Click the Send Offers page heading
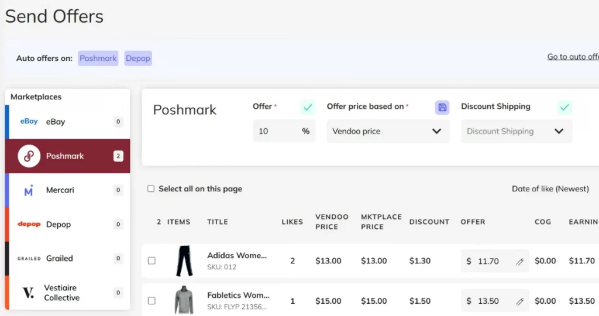Image resolution: width=599 pixels, height=316 pixels. pos(54,16)
